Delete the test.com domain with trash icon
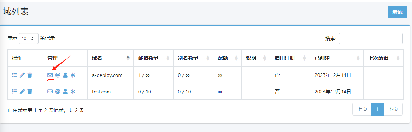 click(30, 91)
